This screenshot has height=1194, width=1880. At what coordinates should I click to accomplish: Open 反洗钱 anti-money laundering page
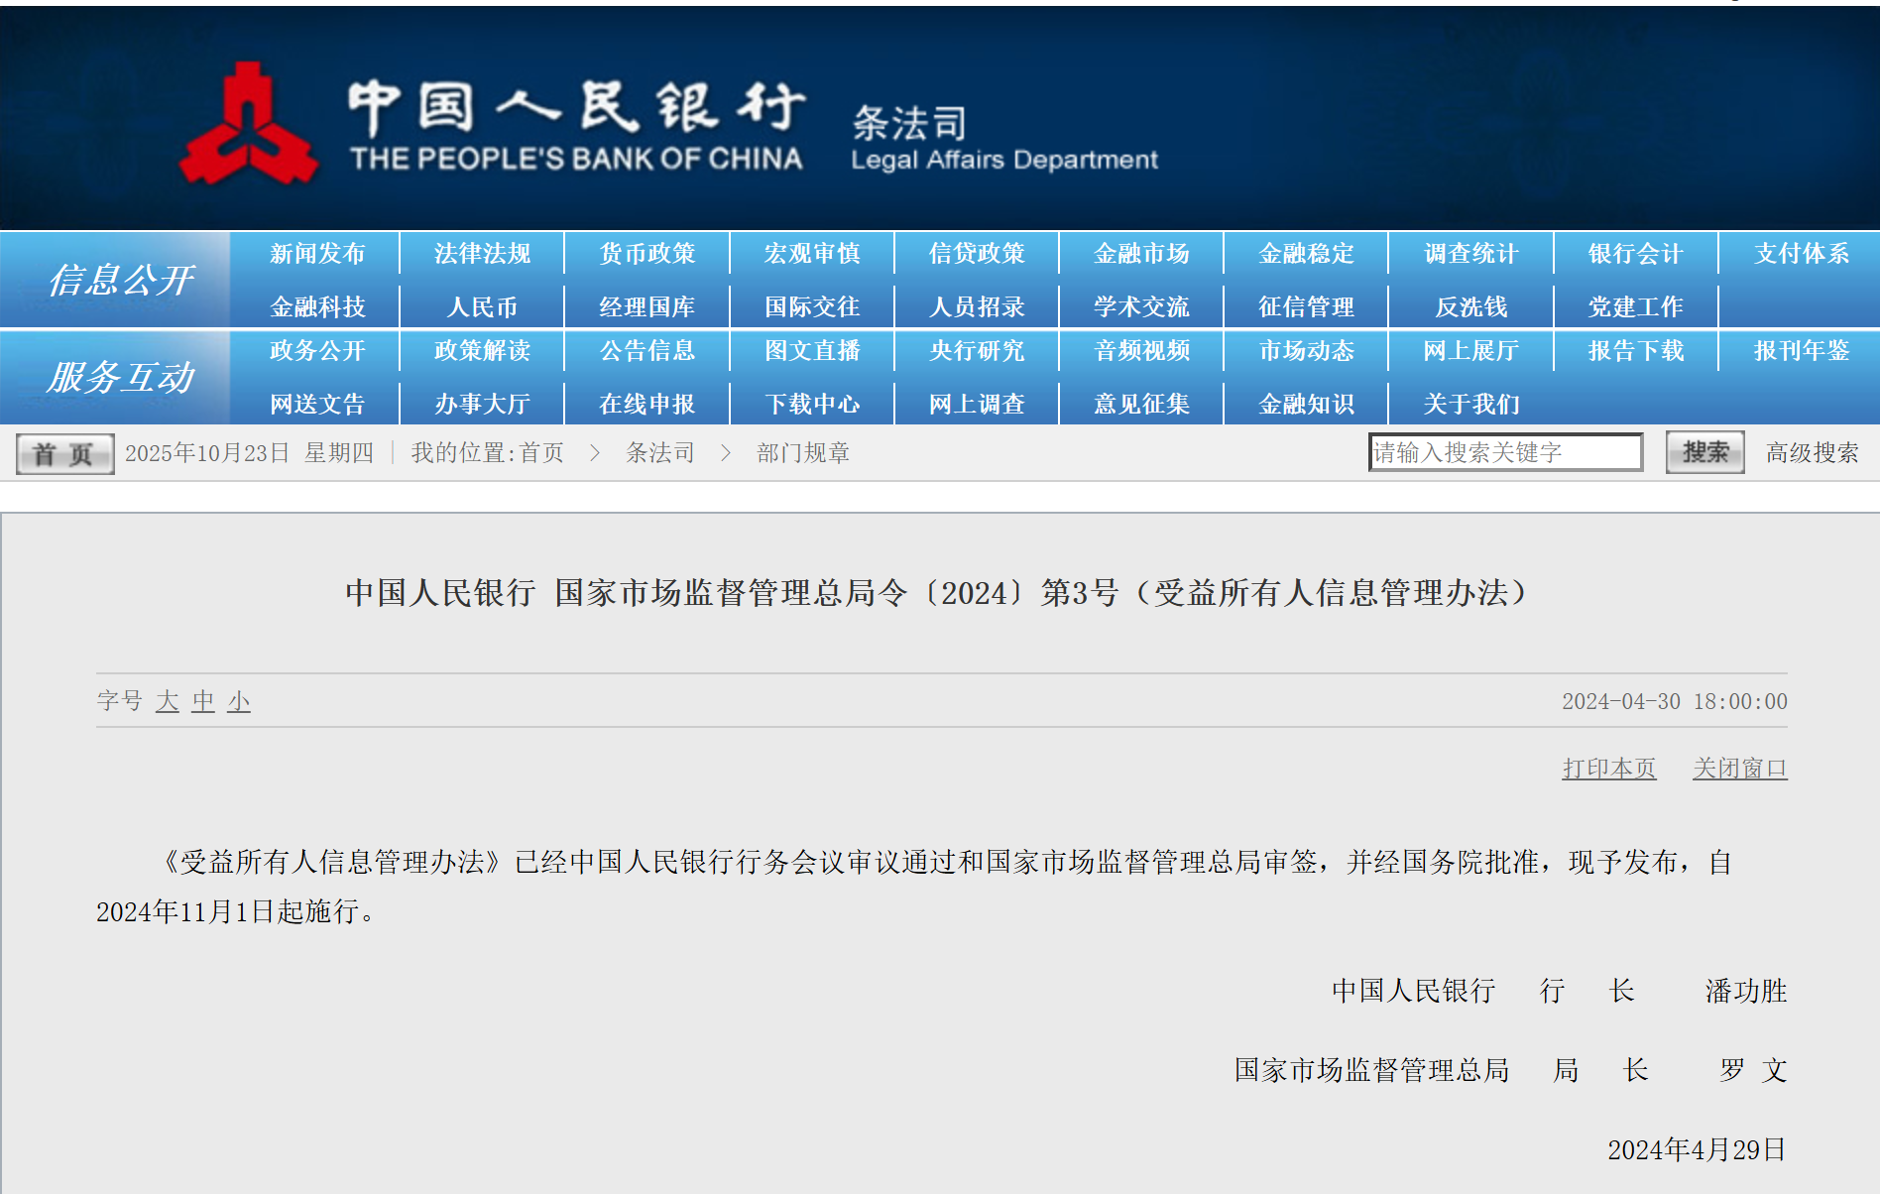point(1470,305)
